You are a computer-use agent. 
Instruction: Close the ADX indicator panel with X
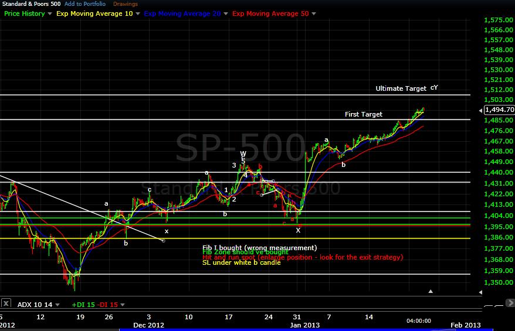6,303
